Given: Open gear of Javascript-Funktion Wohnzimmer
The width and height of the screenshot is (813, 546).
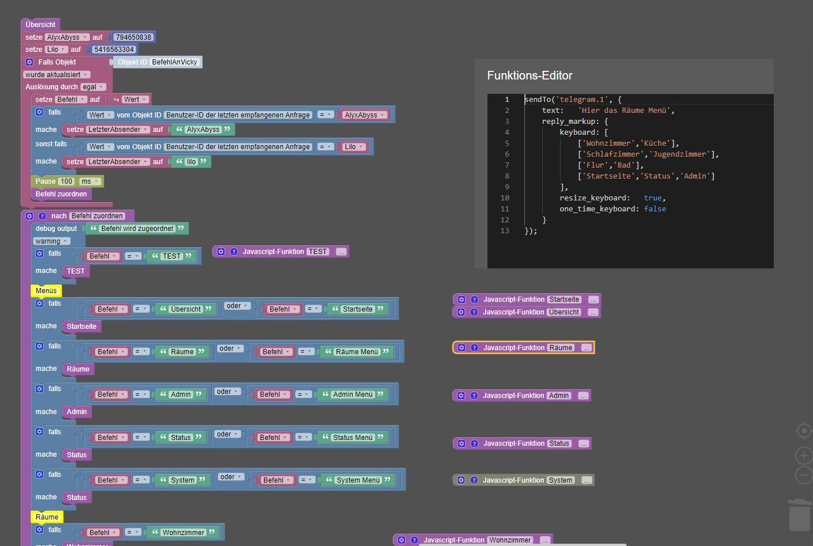Looking at the screenshot, I should 402,540.
